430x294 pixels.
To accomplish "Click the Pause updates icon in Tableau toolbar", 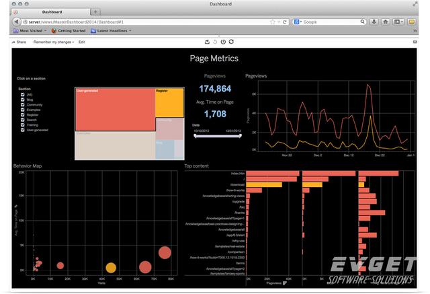I will tap(223, 42).
